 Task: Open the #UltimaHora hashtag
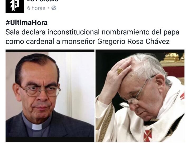27,23
